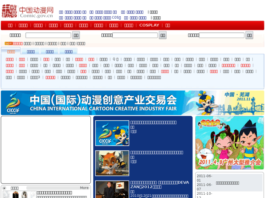Click the More link in lower left panel
Viewport: 265px width, 198px height.
pos(84,188)
